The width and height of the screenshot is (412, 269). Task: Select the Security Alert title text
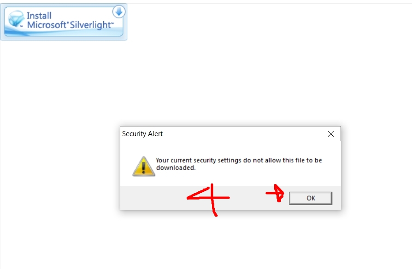pyautogui.click(x=142, y=134)
